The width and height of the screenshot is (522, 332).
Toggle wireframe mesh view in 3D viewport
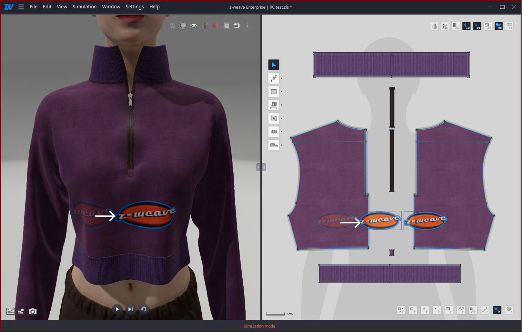coord(173,26)
